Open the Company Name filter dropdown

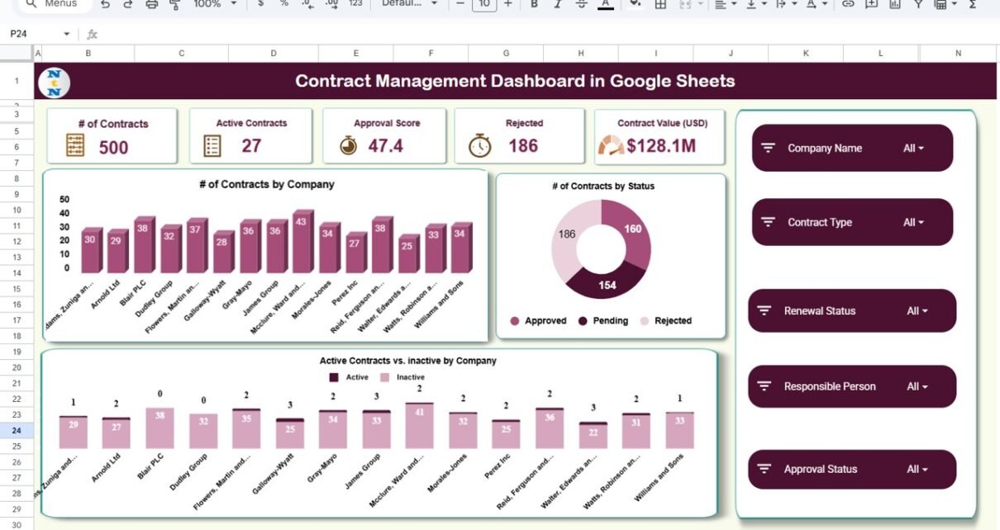click(x=913, y=149)
